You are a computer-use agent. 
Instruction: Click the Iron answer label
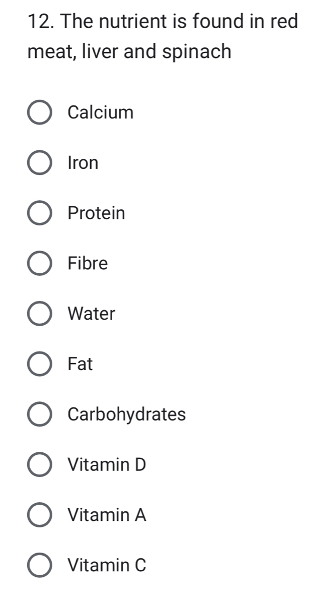click(x=83, y=163)
